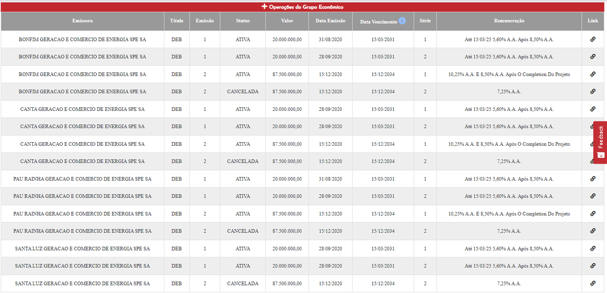Viewport: 607px width, 293px height.
Task: Select the Série column header
Action: [425, 21]
